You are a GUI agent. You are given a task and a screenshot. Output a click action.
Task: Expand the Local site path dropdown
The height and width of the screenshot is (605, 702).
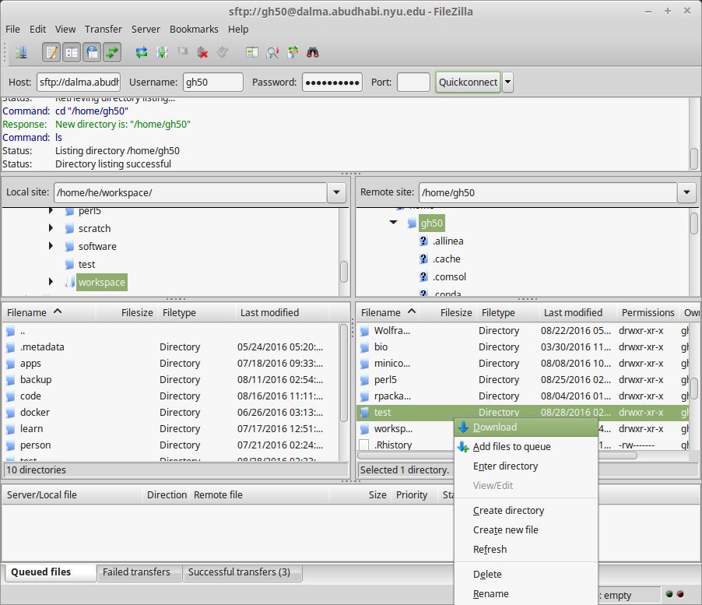pyautogui.click(x=336, y=192)
